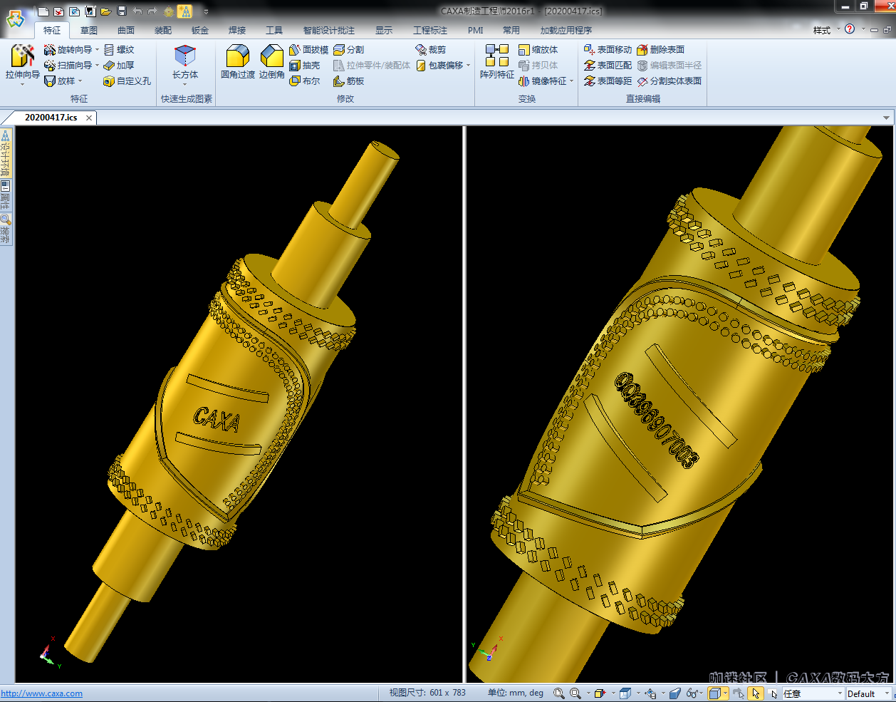Viewport: 896px width, 702px height.
Task: Choose the 裁剪 trim tool
Action: pos(431,50)
